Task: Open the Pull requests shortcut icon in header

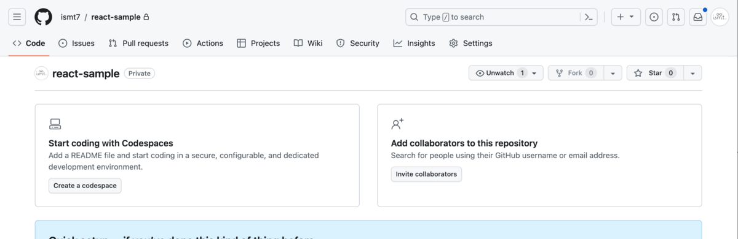Action: [x=676, y=17]
